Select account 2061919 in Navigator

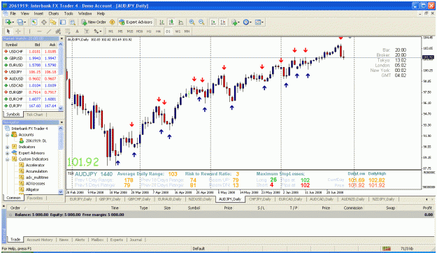[36, 140]
